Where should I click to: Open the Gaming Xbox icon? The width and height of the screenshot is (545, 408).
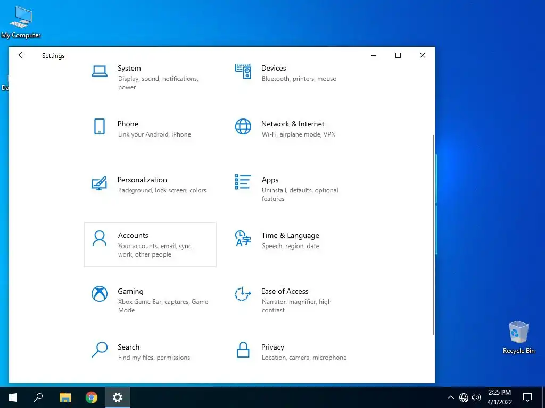[100, 294]
